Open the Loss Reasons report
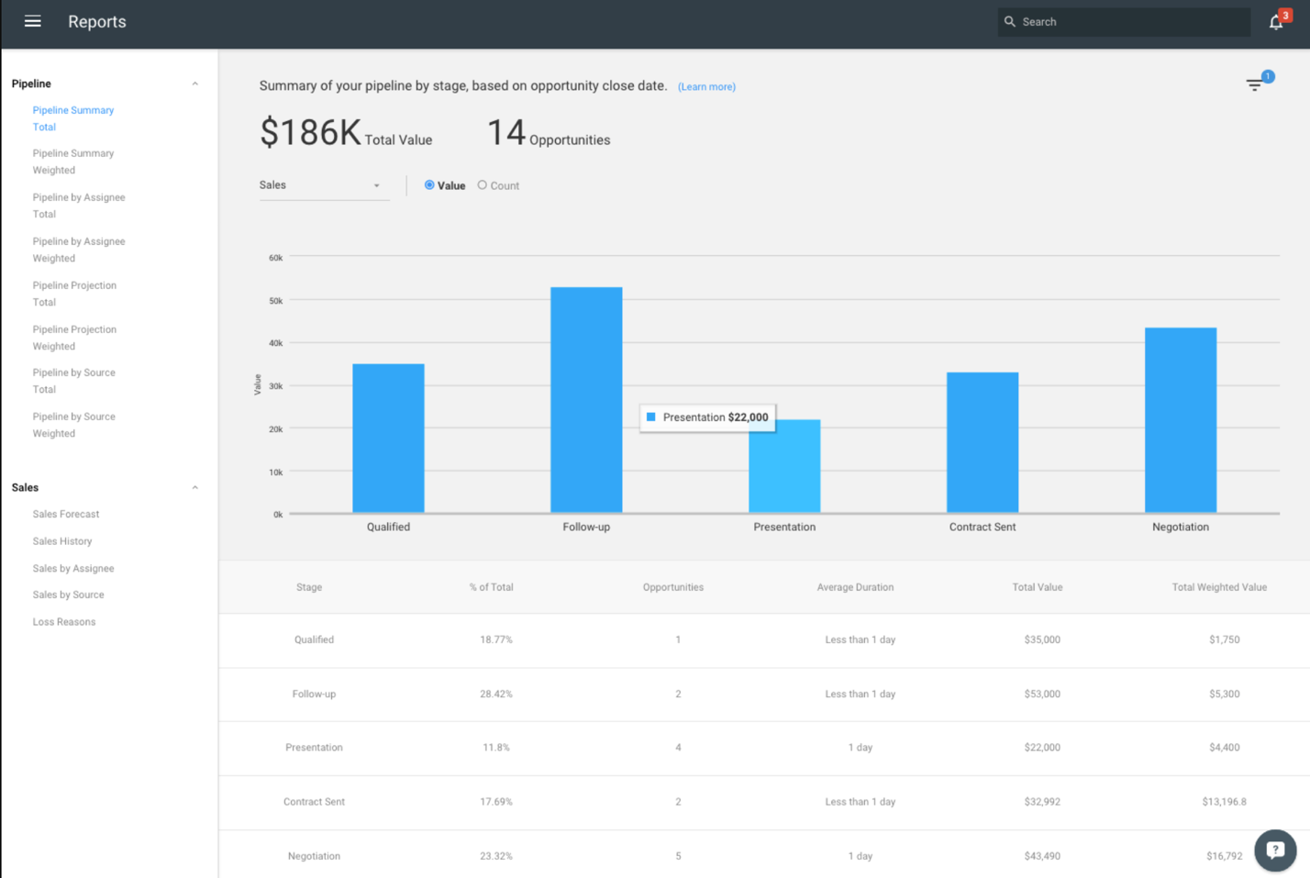1310x878 pixels. pyautogui.click(x=64, y=622)
